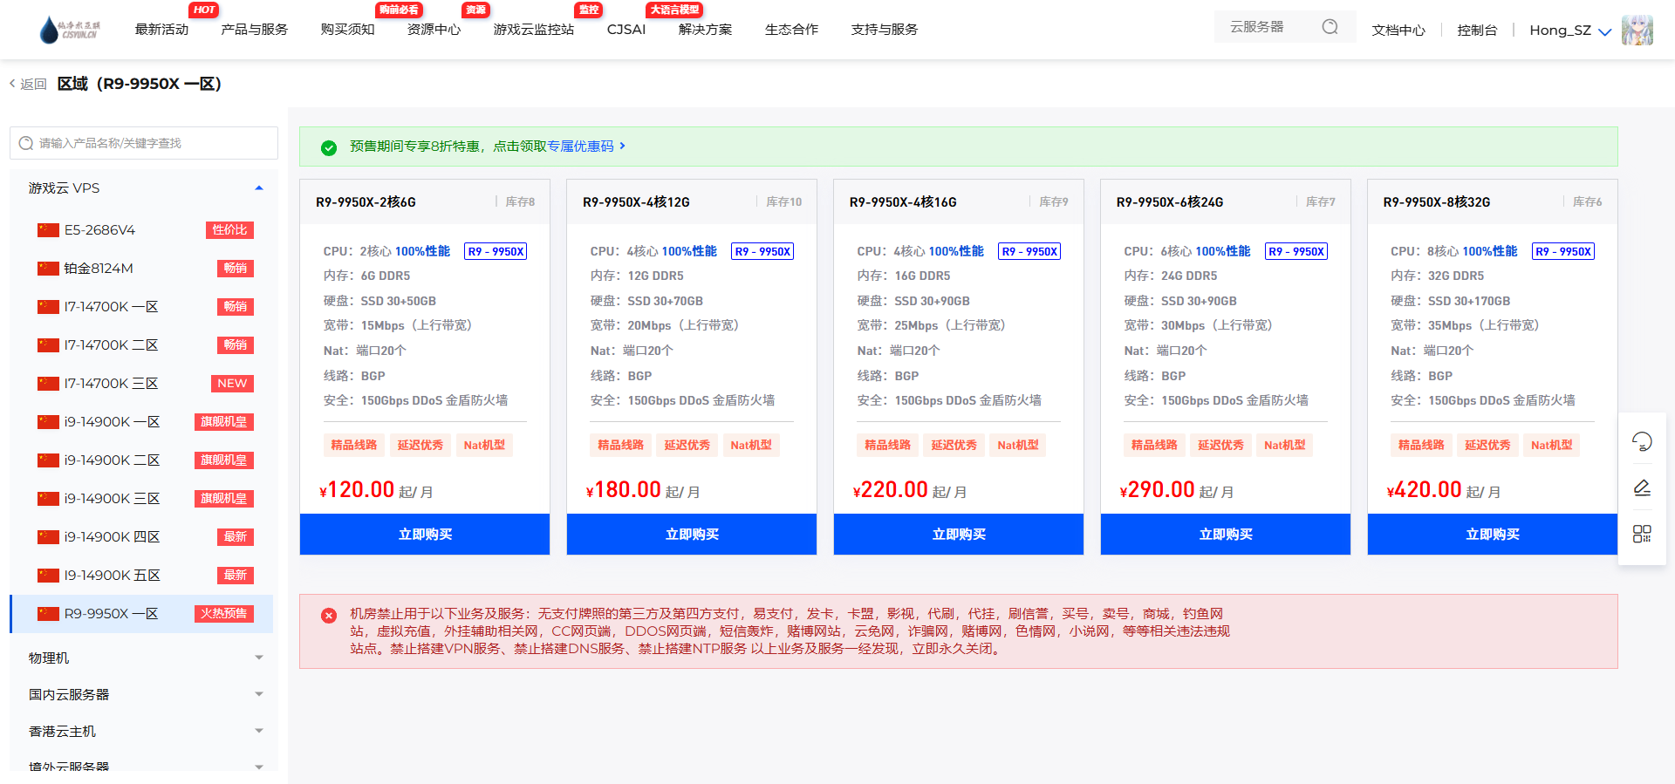Open the 产品与服务 menu
This screenshot has height=784, width=1675.
[x=254, y=30]
